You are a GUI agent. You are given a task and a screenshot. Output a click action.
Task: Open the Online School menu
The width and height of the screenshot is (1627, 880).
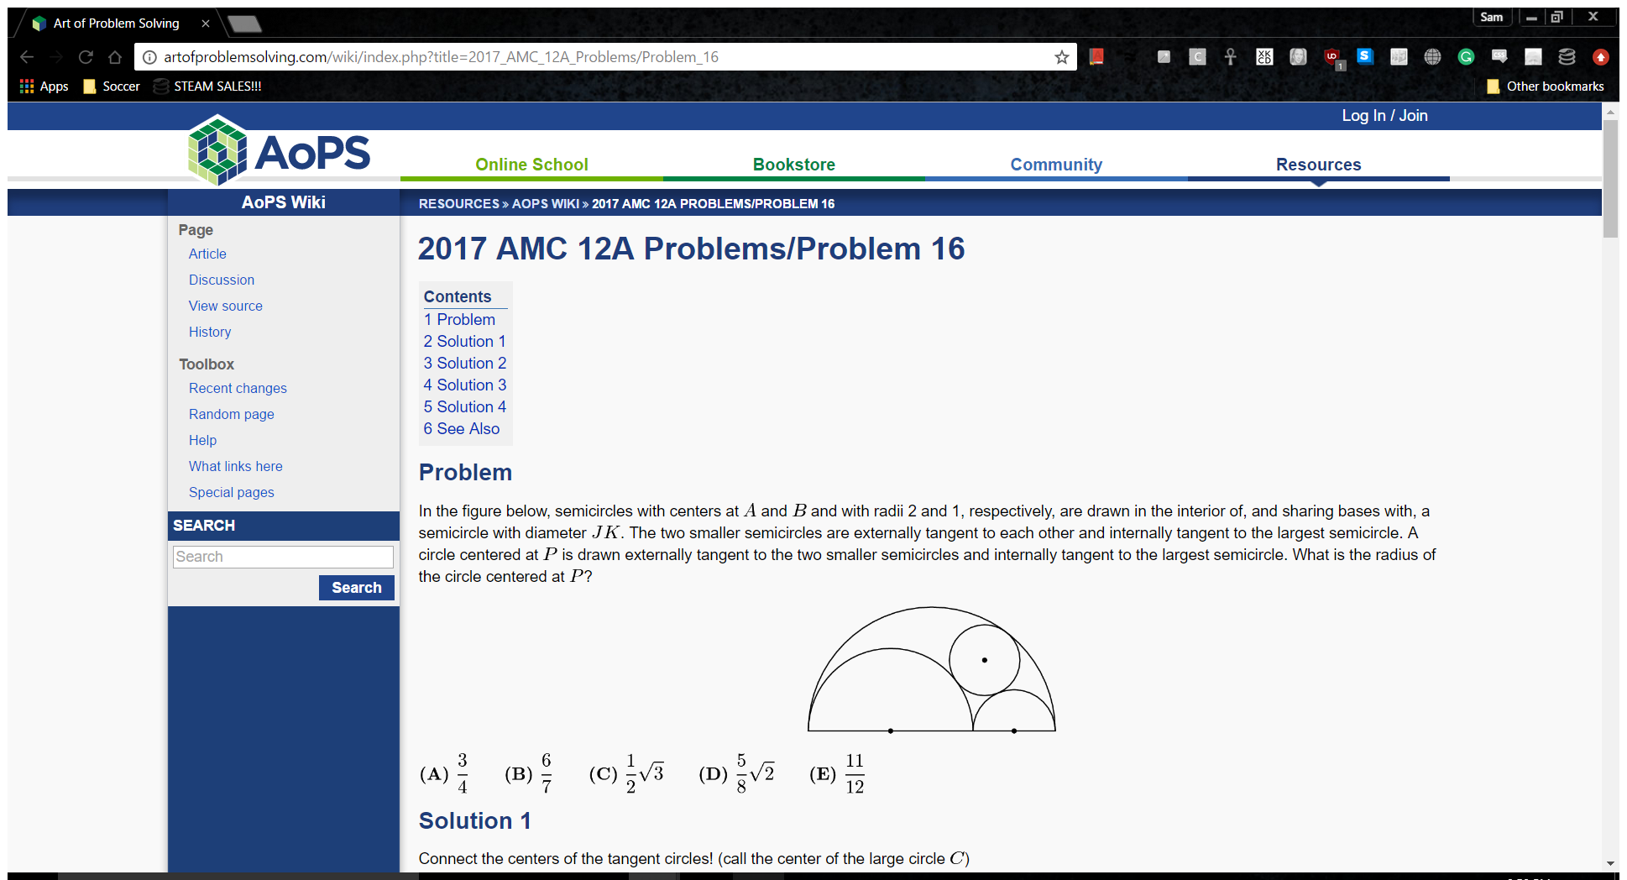[531, 165]
